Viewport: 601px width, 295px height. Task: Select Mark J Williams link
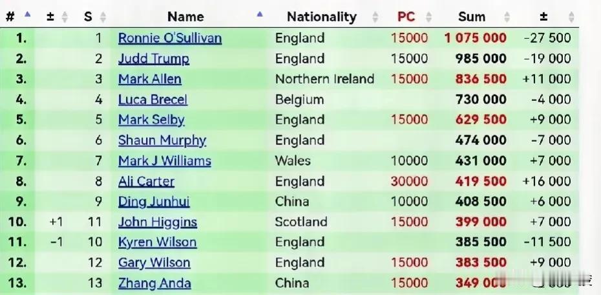tap(165, 160)
